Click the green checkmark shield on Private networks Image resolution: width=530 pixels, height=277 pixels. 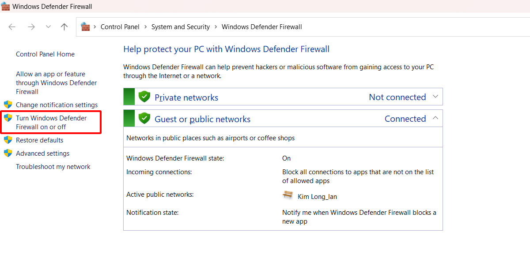144,96
